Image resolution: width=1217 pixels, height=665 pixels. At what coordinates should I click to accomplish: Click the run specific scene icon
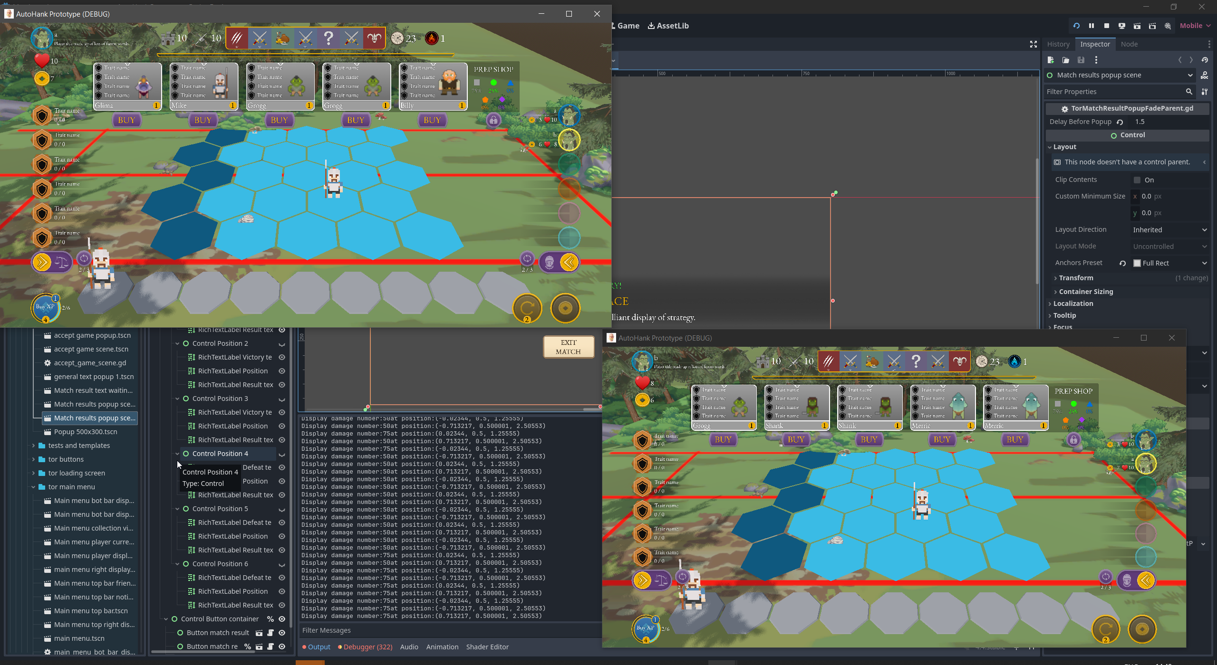pos(1152,26)
